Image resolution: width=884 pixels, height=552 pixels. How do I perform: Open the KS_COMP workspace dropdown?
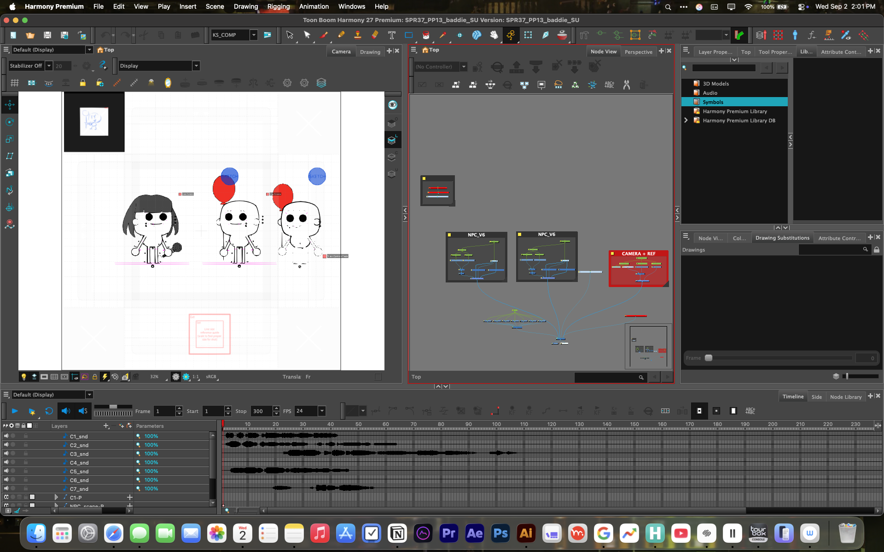[x=254, y=35]
